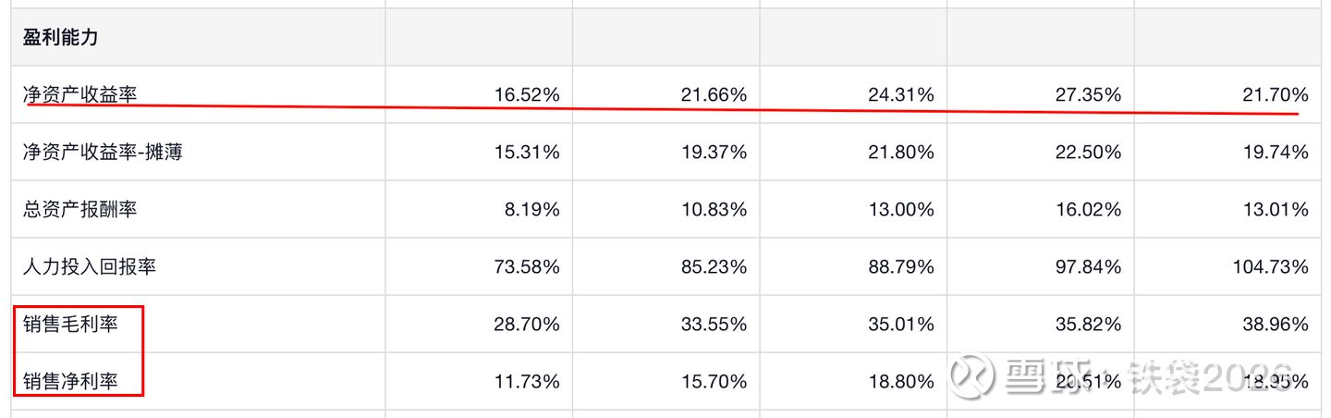Select the 人力投入回报率 row label

click(90, 266)
